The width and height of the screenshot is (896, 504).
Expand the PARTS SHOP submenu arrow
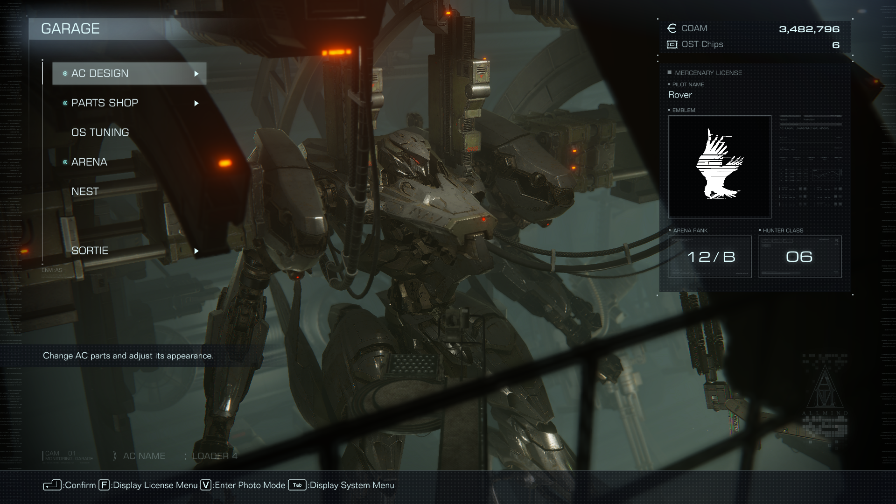pyautogui.click(x=196, y=103)
